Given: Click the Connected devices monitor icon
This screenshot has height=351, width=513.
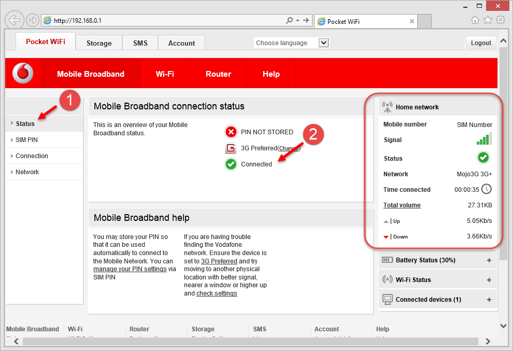Looking at the screenshot, I should pos(388,299).
